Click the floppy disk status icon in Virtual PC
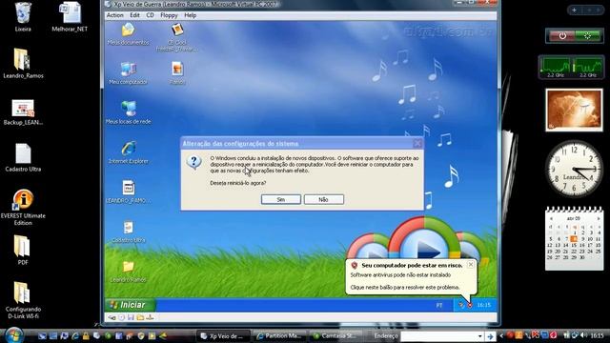 (x=131, y=317)
